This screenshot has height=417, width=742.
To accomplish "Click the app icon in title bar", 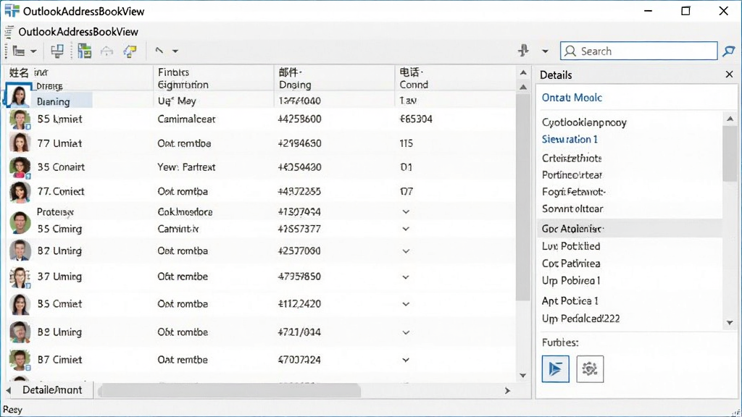I will [x=12, y=10].
